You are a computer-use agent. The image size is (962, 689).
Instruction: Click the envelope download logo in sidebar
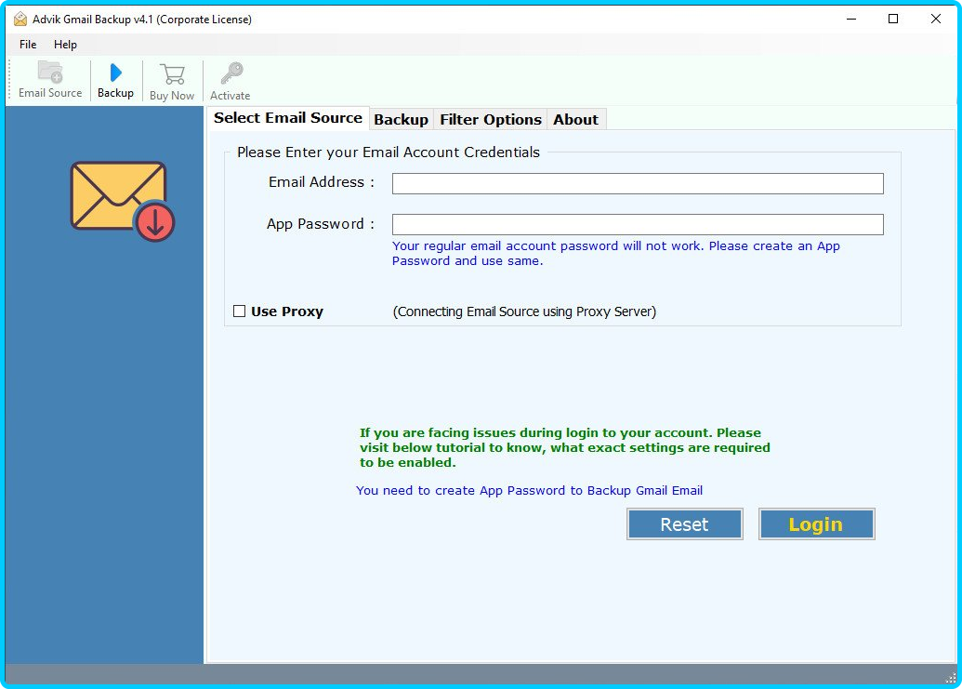(x=122, y=201)
